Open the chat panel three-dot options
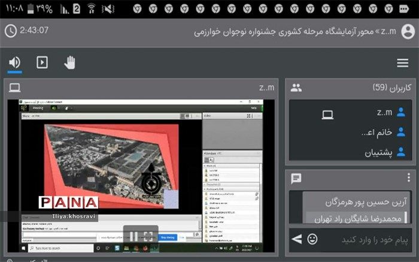 (x=409, y=179)
